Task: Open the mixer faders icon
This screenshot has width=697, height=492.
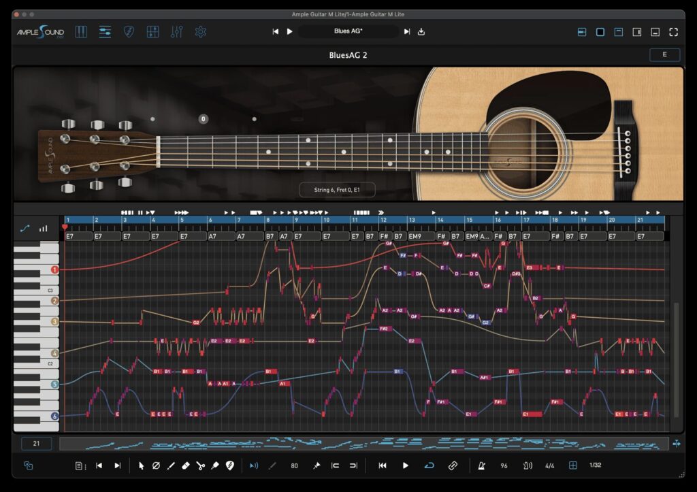Action: (176, 32)
